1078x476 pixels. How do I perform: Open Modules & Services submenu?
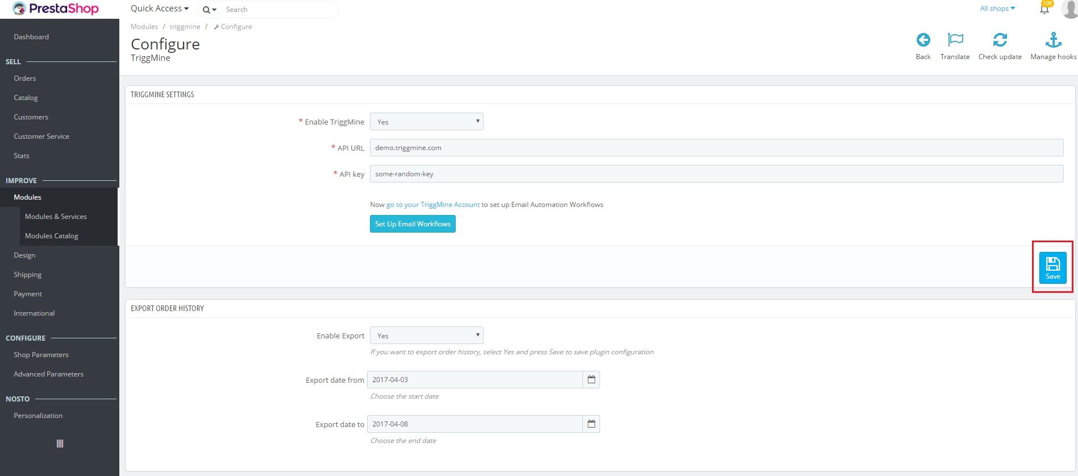56,217
